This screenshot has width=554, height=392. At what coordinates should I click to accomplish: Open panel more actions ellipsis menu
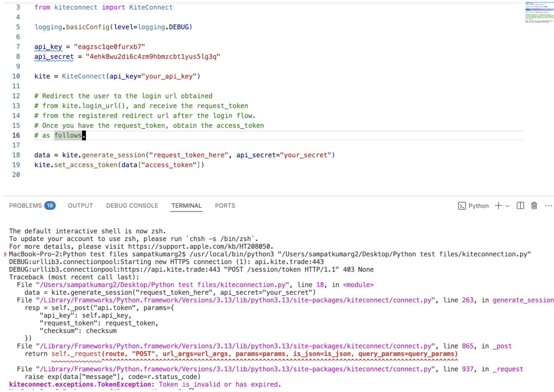pos(549,206)
